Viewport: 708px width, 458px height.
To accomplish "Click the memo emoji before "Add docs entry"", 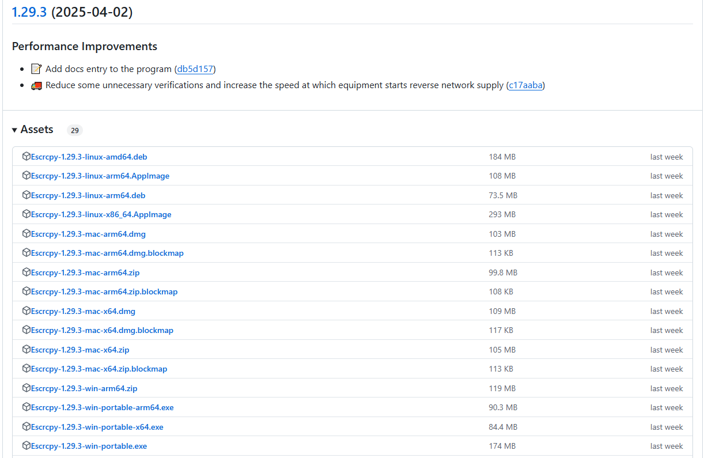I will [36, 69].
